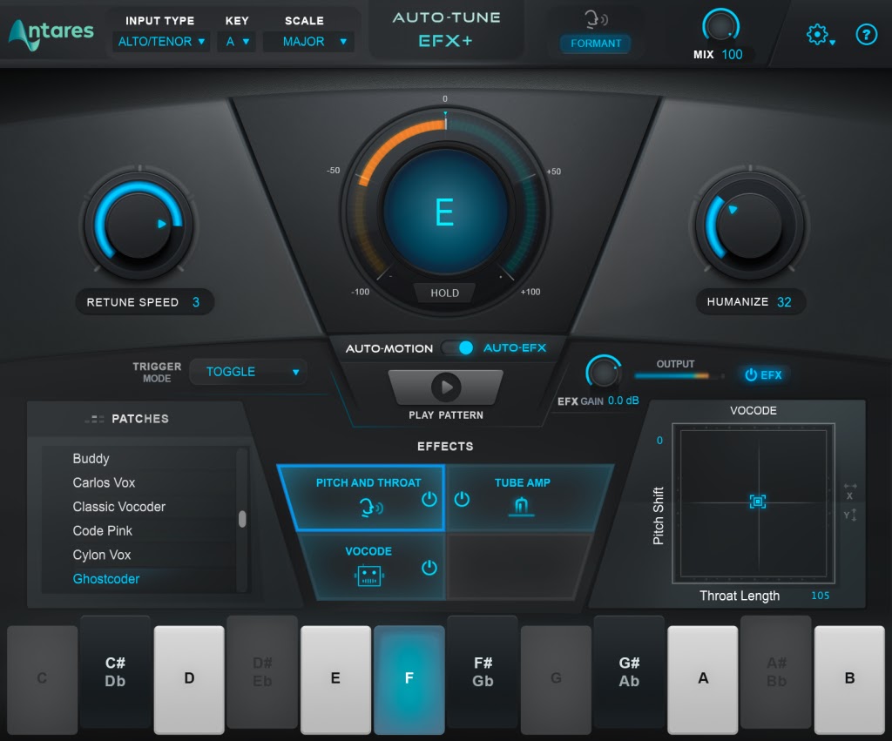Open the settings gear menu
This screenshot has width=892, height=741.
point(820,35)
